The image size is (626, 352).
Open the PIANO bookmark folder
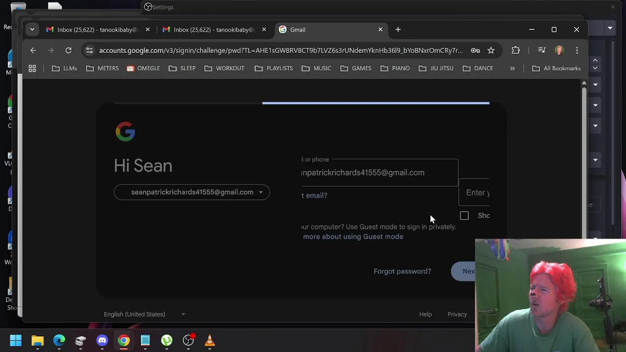[x=395, y=68]
